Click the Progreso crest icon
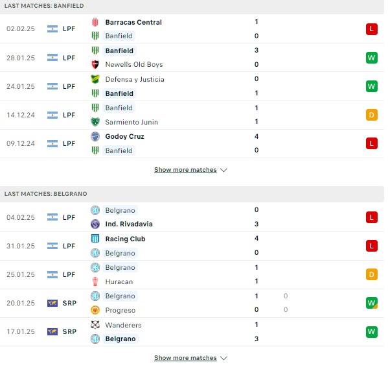This screenshot has width=388, height=371. (x=95, y=310)
